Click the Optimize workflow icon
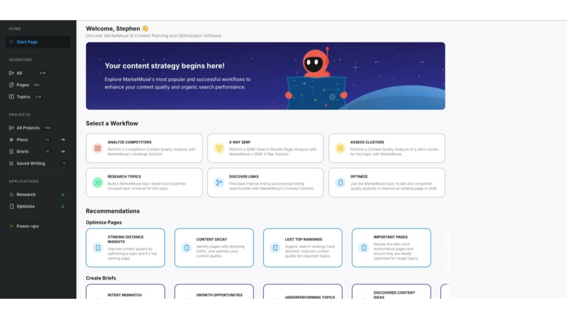Image resolution: width=567 pixels, height=319 pixels. click(x=340, y=183)
